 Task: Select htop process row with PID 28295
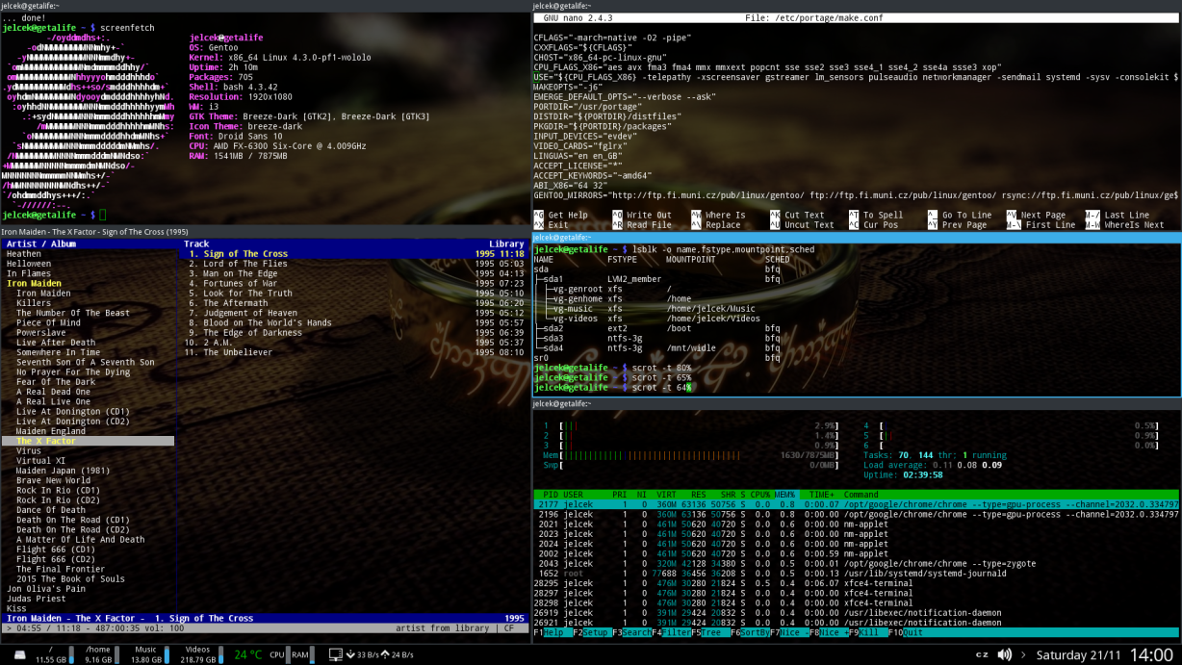(857, 583)
